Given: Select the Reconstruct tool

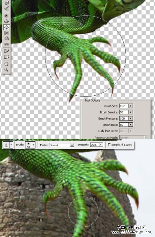Looking at the screenshot, I should tap(7, 8).
